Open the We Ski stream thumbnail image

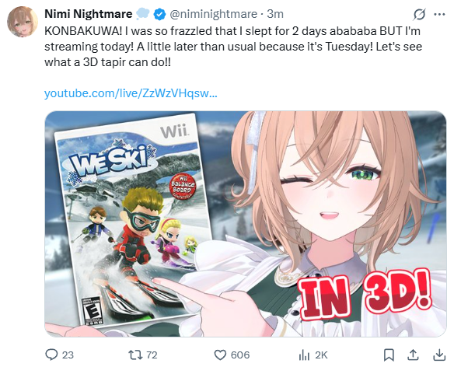click(x=246, y=224)
